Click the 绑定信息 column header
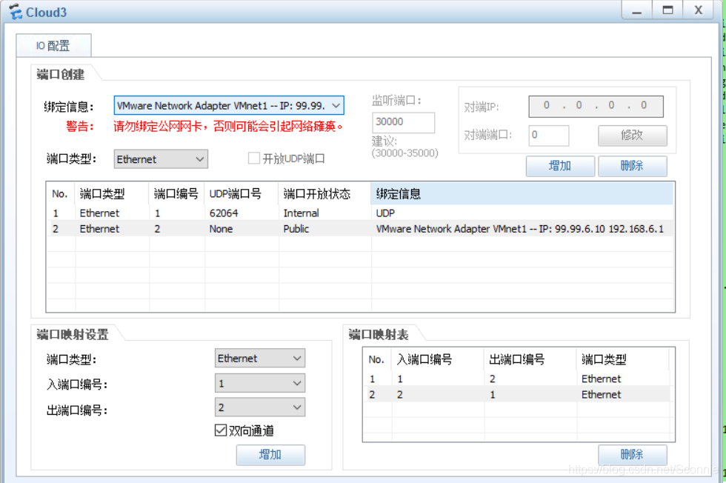 point(522,193)
